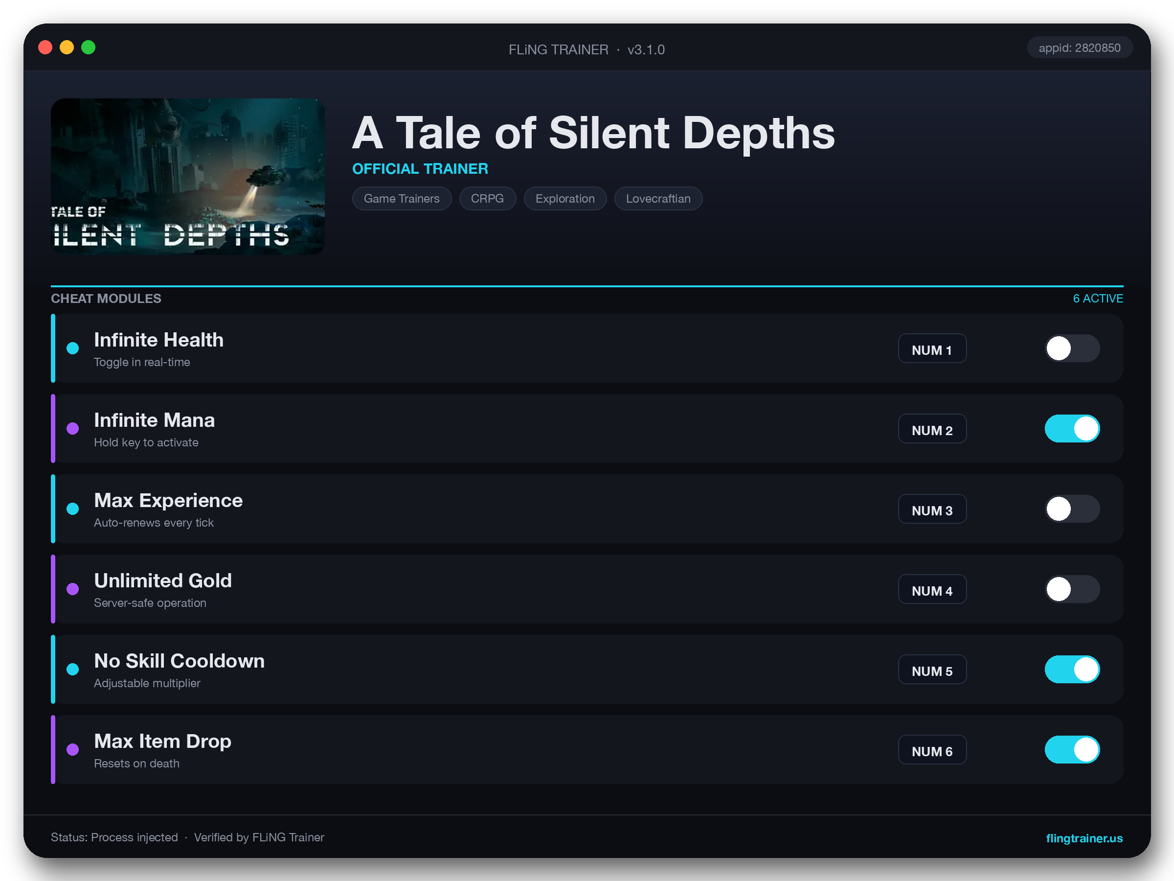The image size is (1174, 881).
Task: Click the NUM 4 hotkey button
Action: [932, 589]
